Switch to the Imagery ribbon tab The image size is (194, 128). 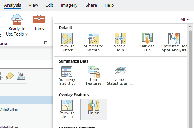[x=69, y=5]
